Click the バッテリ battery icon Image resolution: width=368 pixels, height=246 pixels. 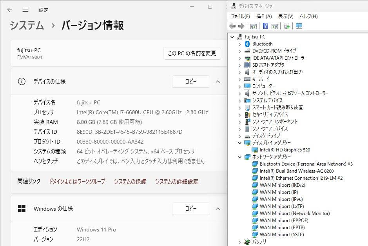[x=247, y=242]
